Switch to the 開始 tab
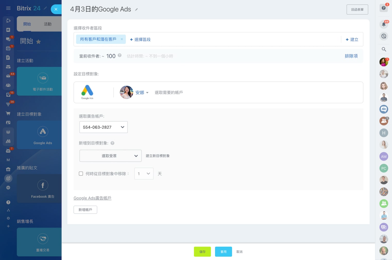Screen dimensions: 392x260 coord(27,24)
